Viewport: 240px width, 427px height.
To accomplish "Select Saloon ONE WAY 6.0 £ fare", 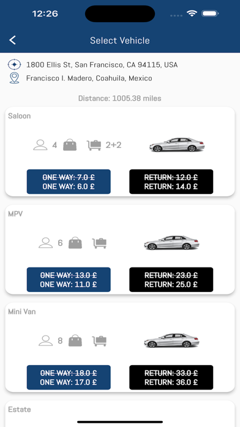I will coord(69,182).
